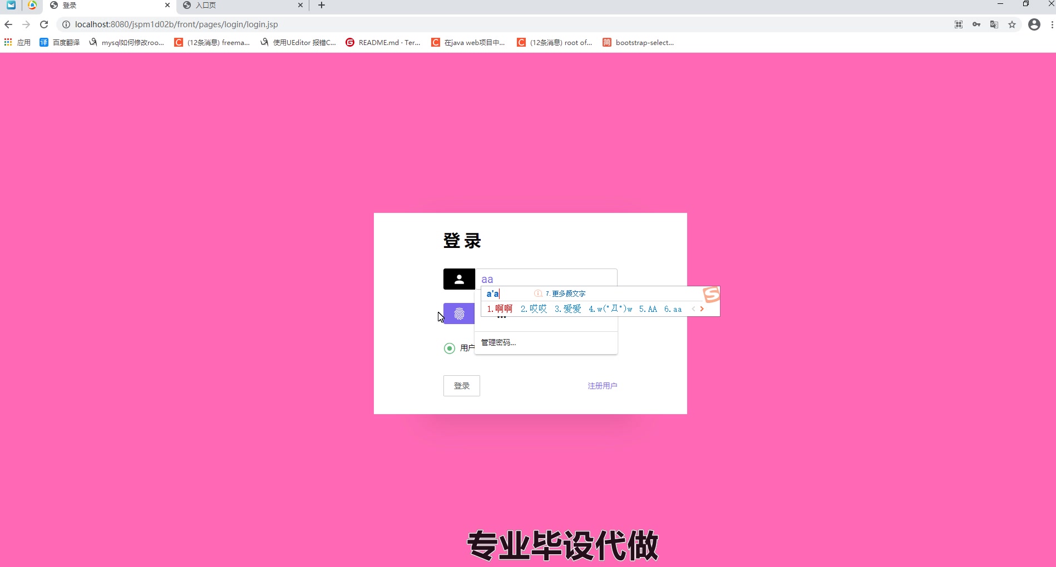Click the mail app icon at top-left

pos(11,5)
